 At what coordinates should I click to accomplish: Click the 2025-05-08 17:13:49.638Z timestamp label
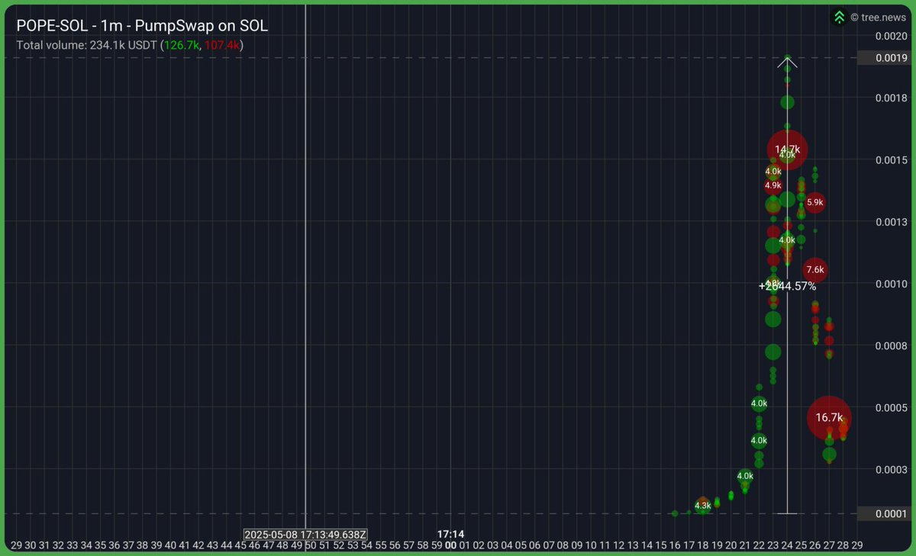click(305, 535)
